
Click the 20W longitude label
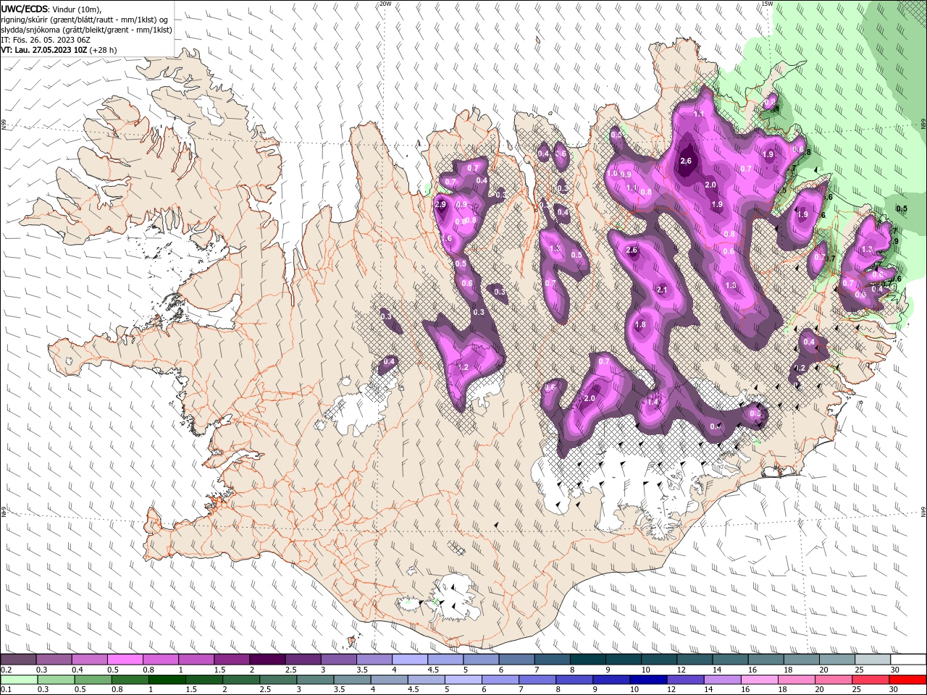(385, 4)
